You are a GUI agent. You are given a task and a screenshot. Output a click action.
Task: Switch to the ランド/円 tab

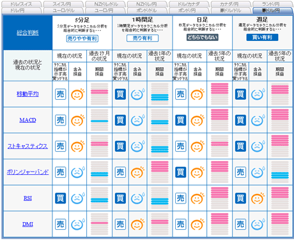tap(272, 4)
